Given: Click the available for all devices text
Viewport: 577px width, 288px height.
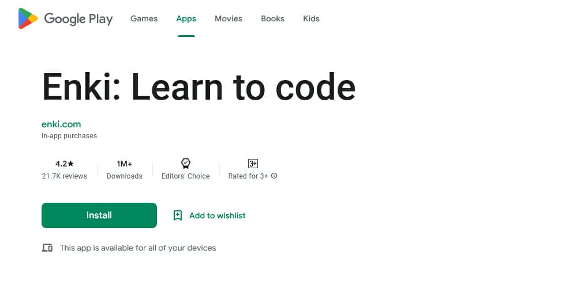Looking at the screenshot, I should (x=138, y=248).
